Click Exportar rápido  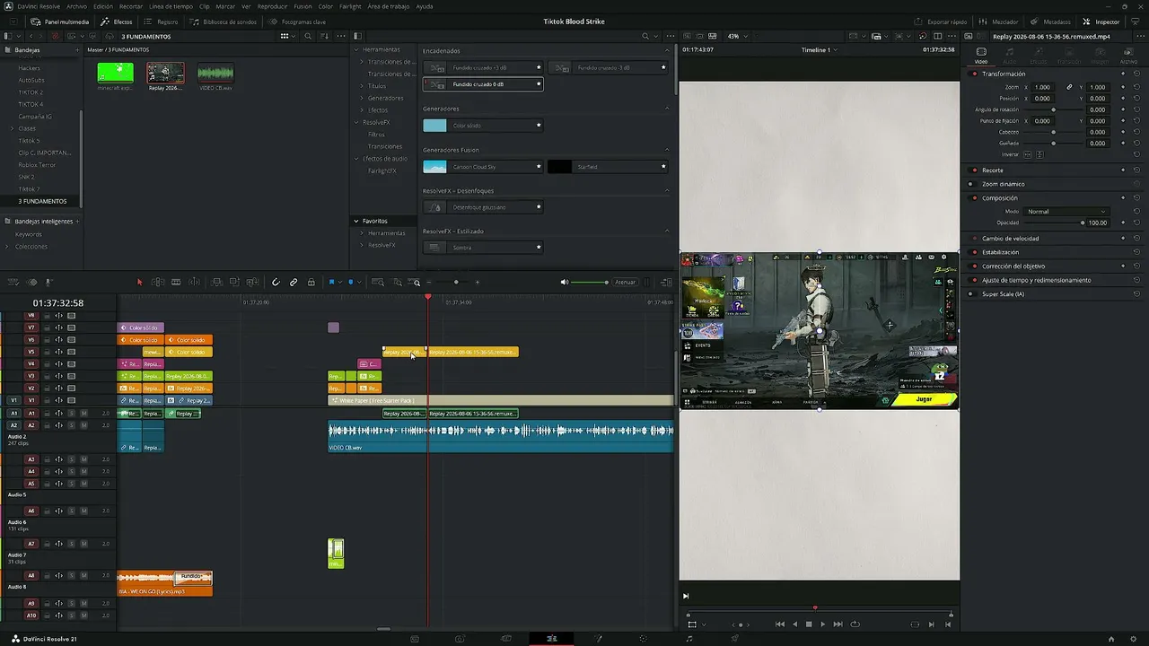(941, 22)
